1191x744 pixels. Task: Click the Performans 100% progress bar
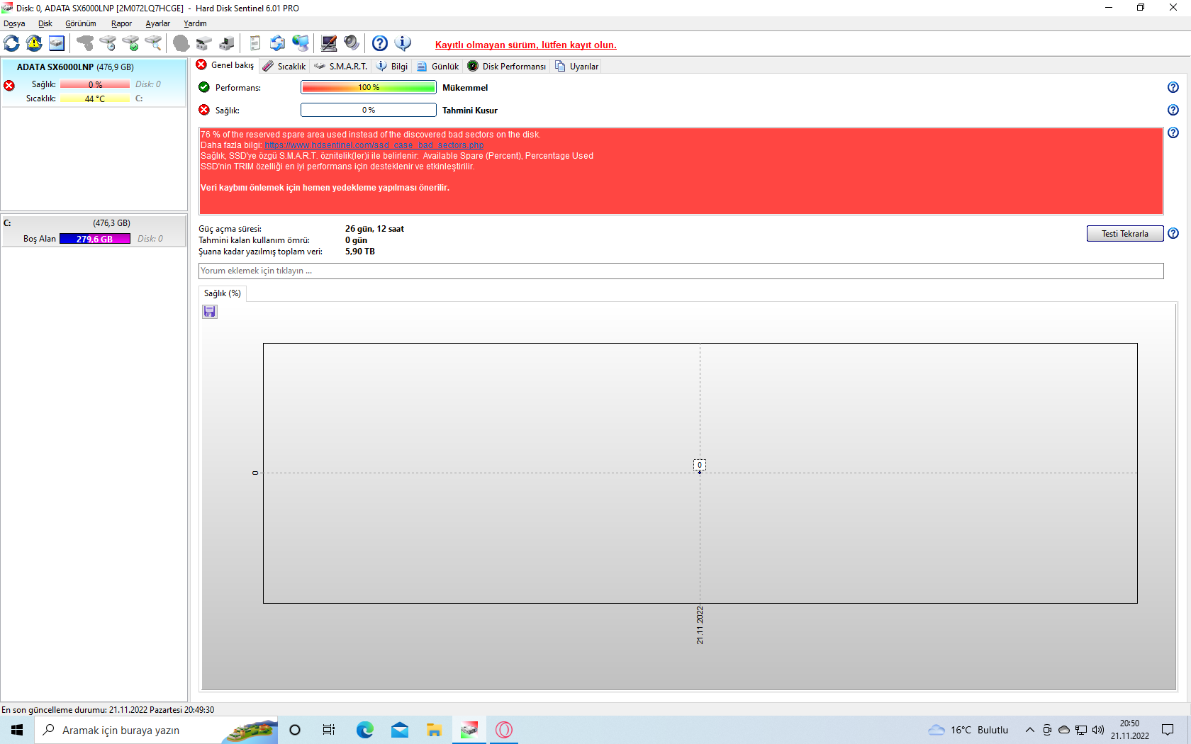coord(369,87)
